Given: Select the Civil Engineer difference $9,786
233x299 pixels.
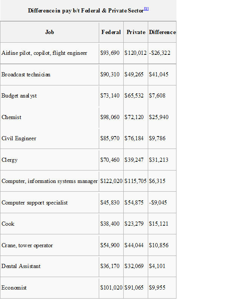Looking at the screenshot, I should point(157,138).
